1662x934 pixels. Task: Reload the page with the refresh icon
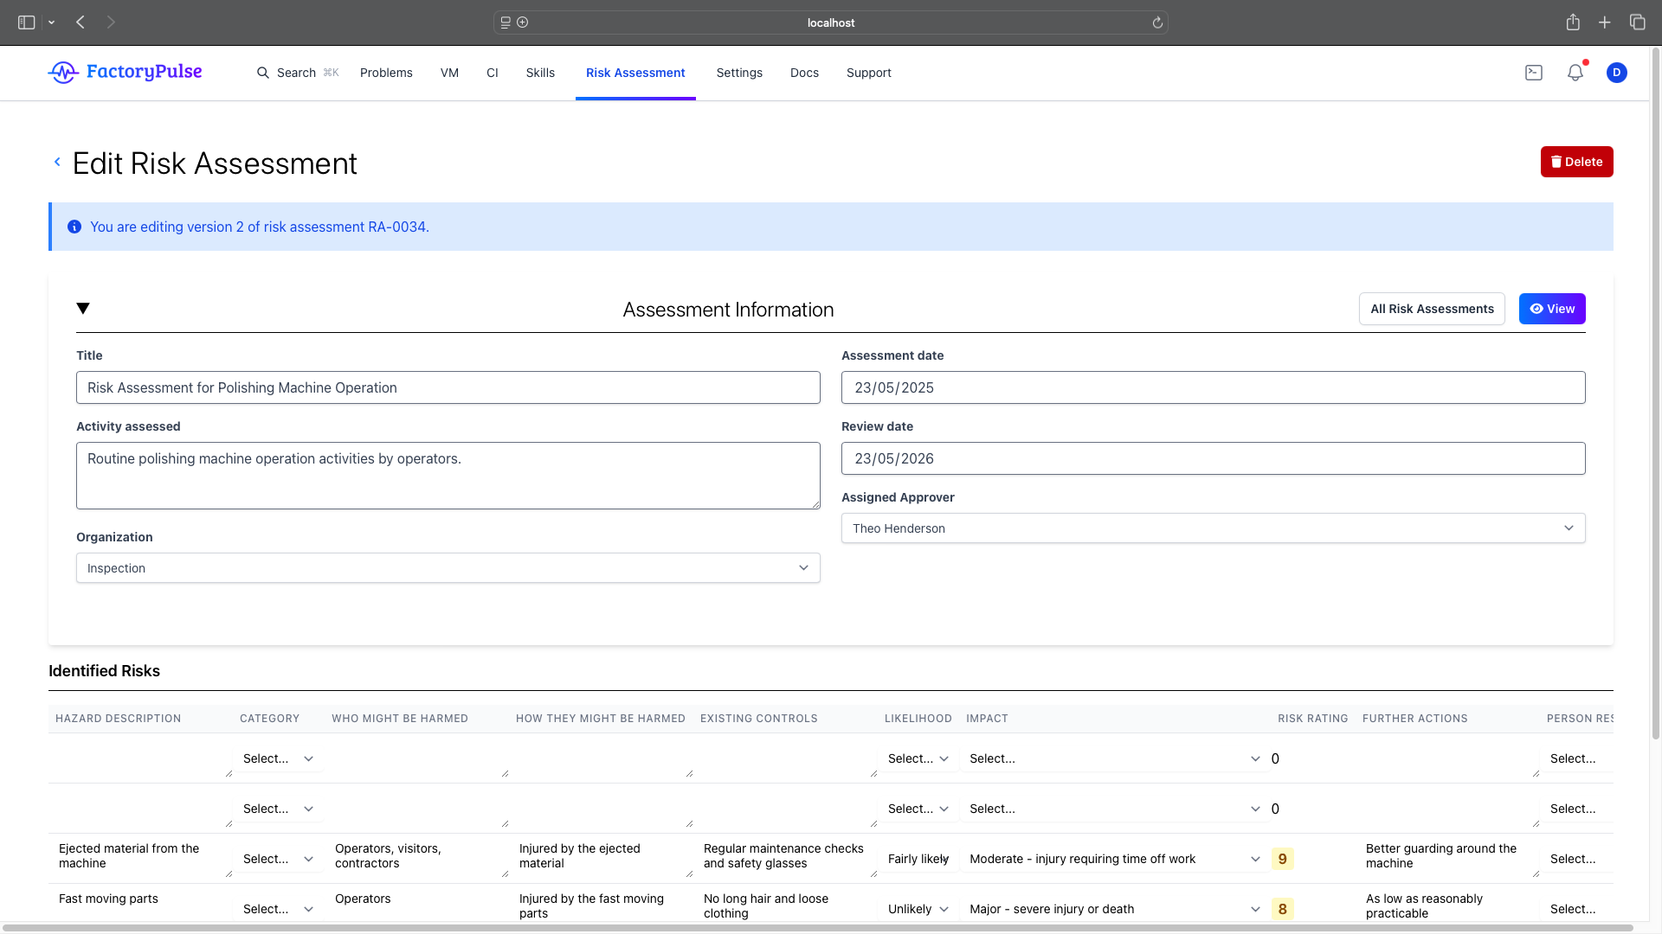tap(1157, 22)
